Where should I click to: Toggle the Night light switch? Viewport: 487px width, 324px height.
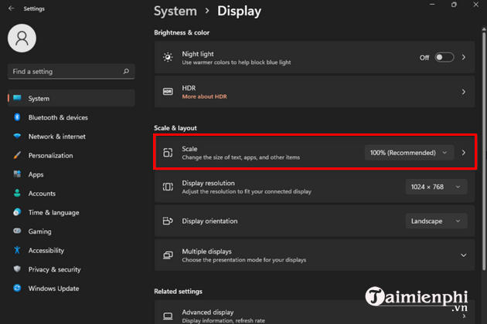click(444, 57)
